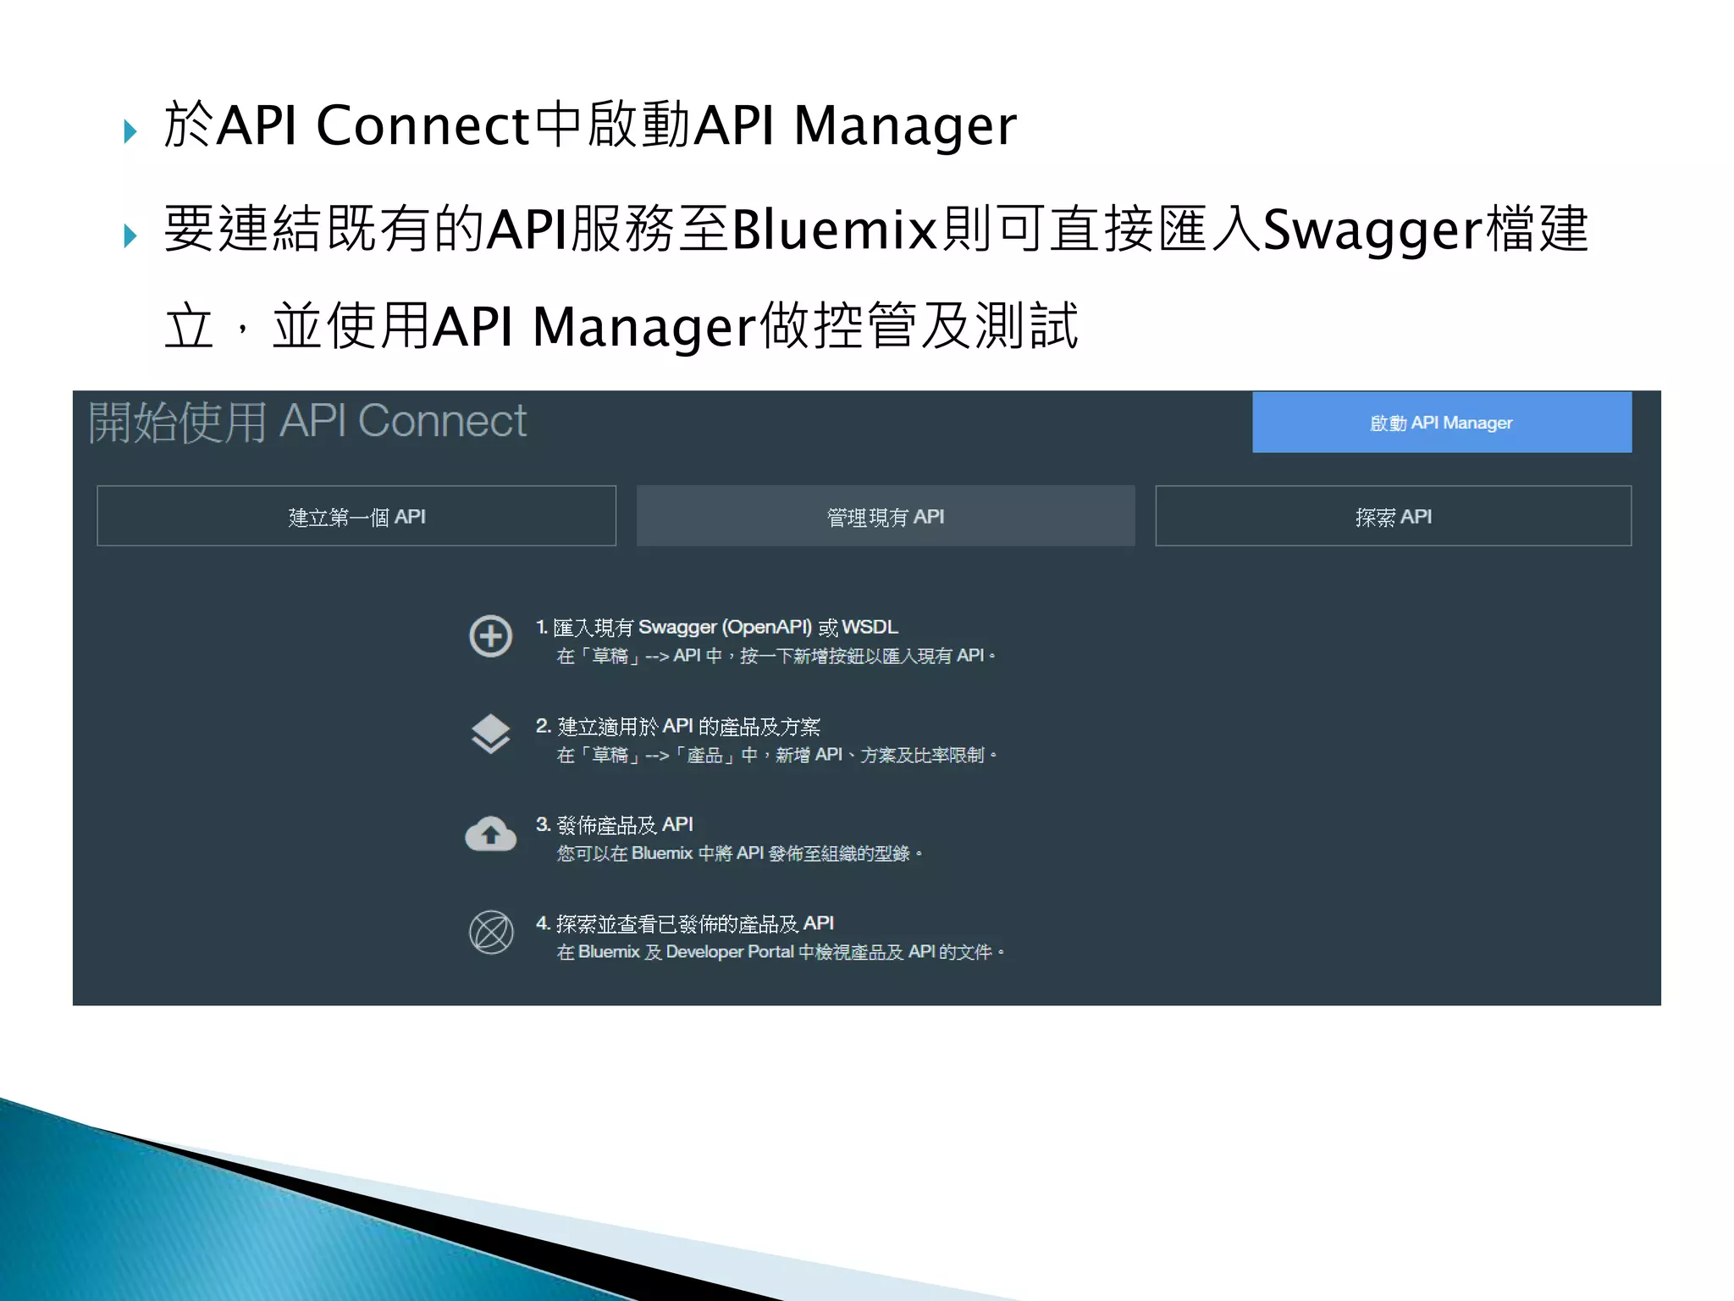Select the 探索 API tab
Image resolution: width=1734 pixels, height=1301 pixels.
tap(1393, 516)
